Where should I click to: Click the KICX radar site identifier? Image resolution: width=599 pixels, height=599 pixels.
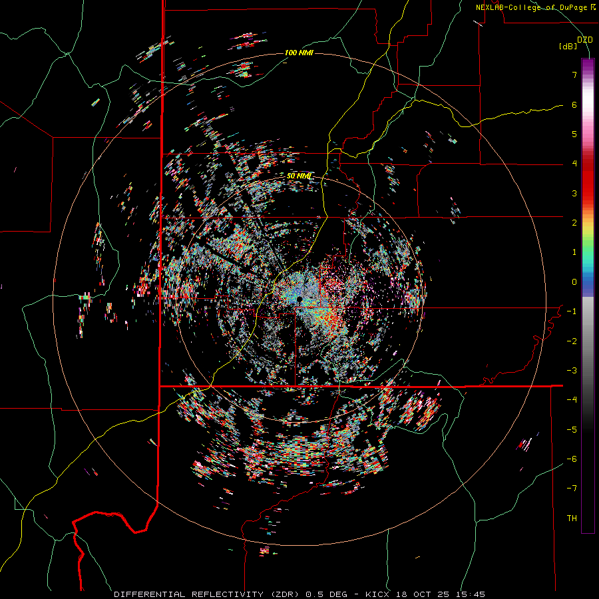(x=377, y=594)
